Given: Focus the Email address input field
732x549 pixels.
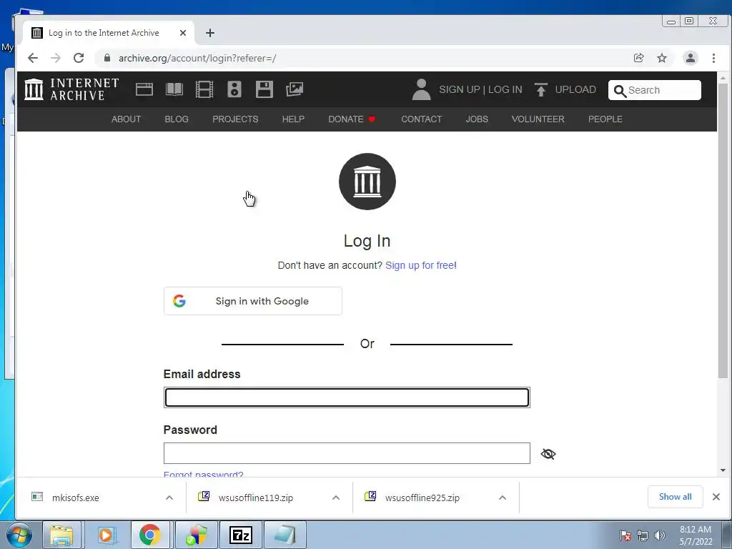Looking at the screenshot, I should tap(347, 397).
